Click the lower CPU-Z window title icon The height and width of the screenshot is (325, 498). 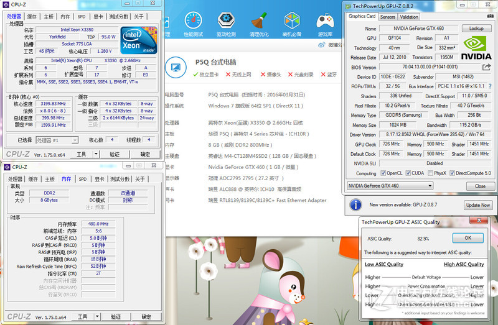[7, 167]
